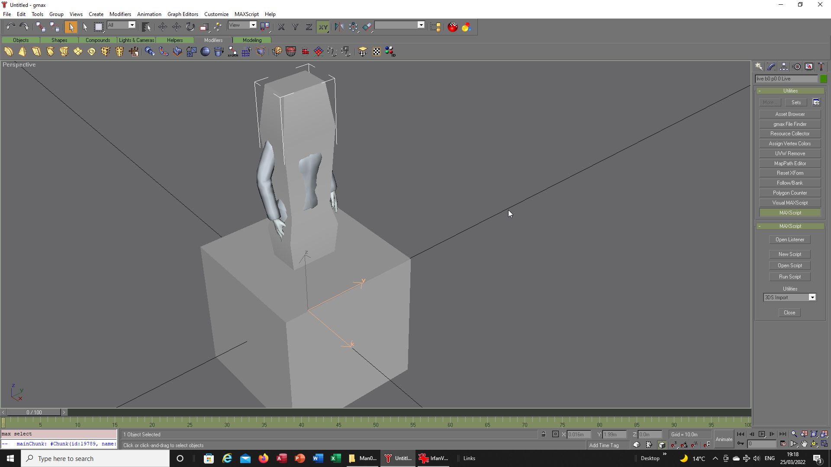Screen dimensions: 831x467
Task: Click the object name input field
Action: click(786, 79)
